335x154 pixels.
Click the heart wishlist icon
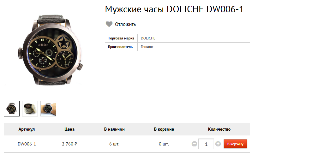pos(109,24)
